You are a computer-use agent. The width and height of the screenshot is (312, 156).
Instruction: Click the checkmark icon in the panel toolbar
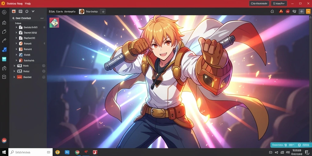click(x=33, y=11)
